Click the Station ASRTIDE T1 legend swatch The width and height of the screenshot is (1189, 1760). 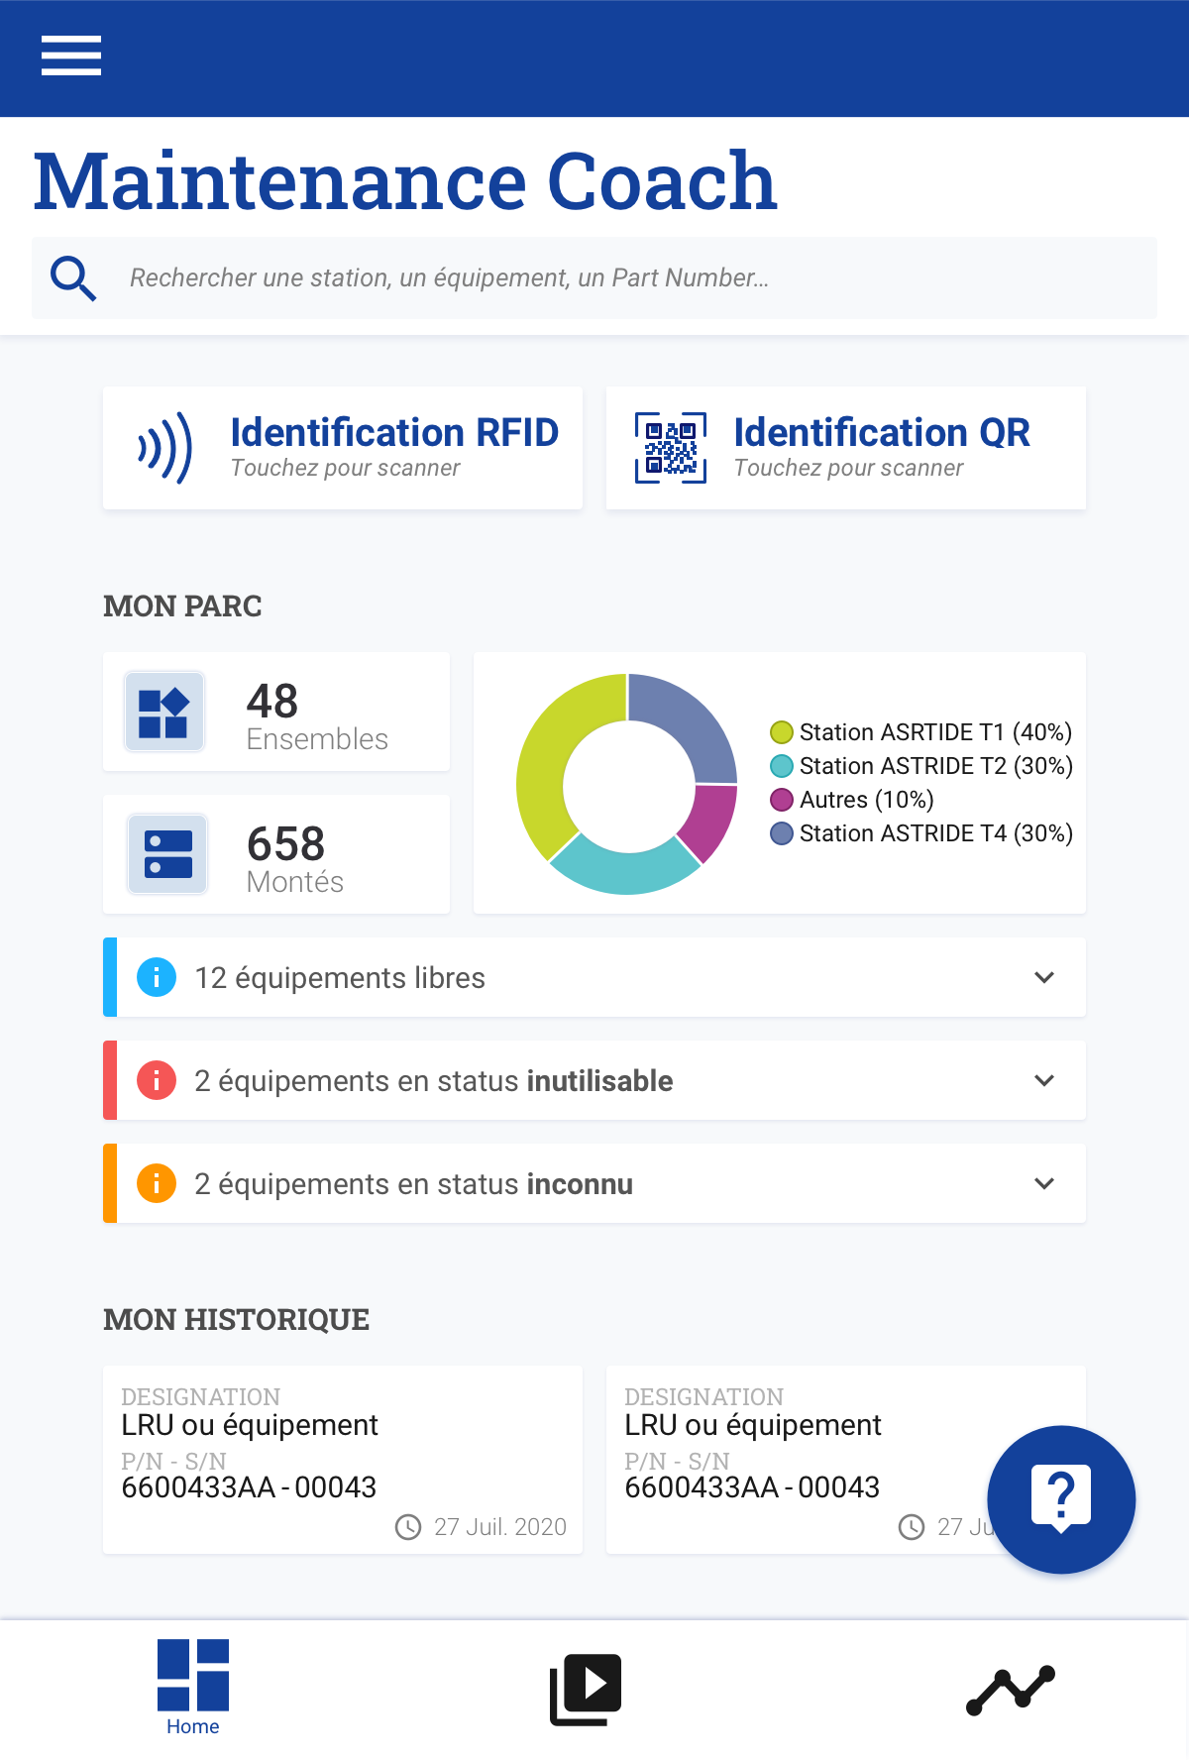point(782,732)
